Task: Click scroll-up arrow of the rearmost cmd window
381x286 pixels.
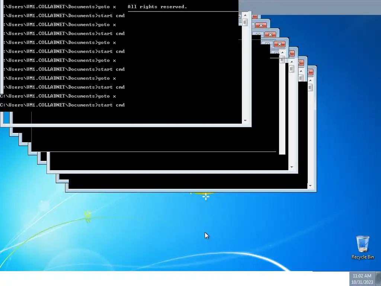Action: 310,80
